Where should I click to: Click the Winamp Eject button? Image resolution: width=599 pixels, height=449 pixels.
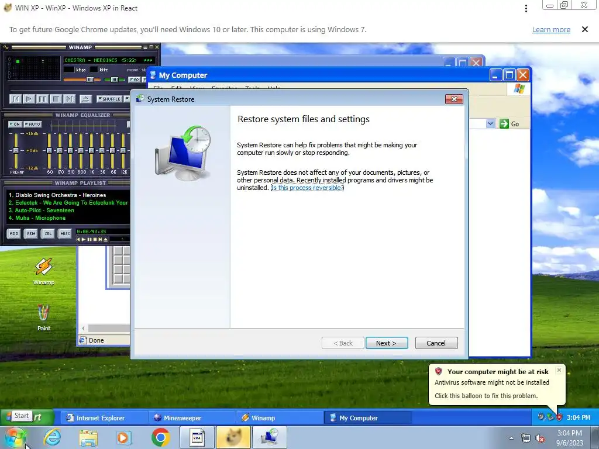click(x=85, y=99)
